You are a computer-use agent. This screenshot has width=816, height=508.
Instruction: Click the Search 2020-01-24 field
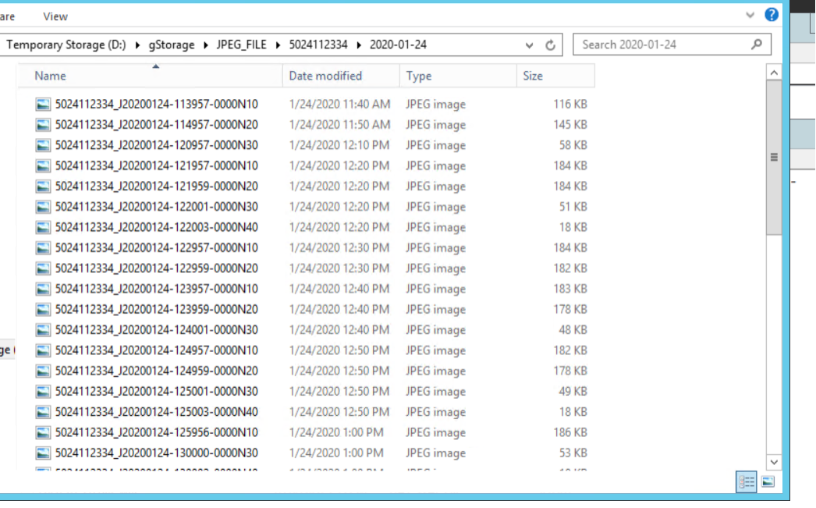(x=672, y=44)
